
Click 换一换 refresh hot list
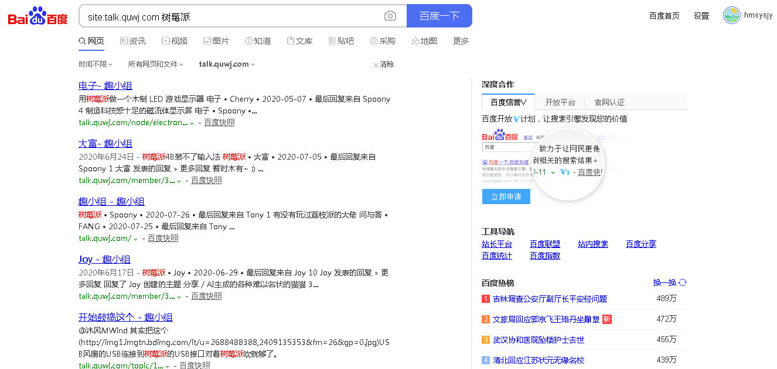click(x=664, y=282)
